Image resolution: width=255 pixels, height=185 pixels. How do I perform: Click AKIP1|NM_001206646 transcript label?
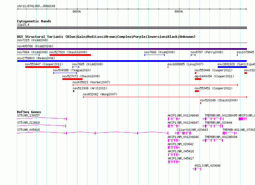pos(183,137)
